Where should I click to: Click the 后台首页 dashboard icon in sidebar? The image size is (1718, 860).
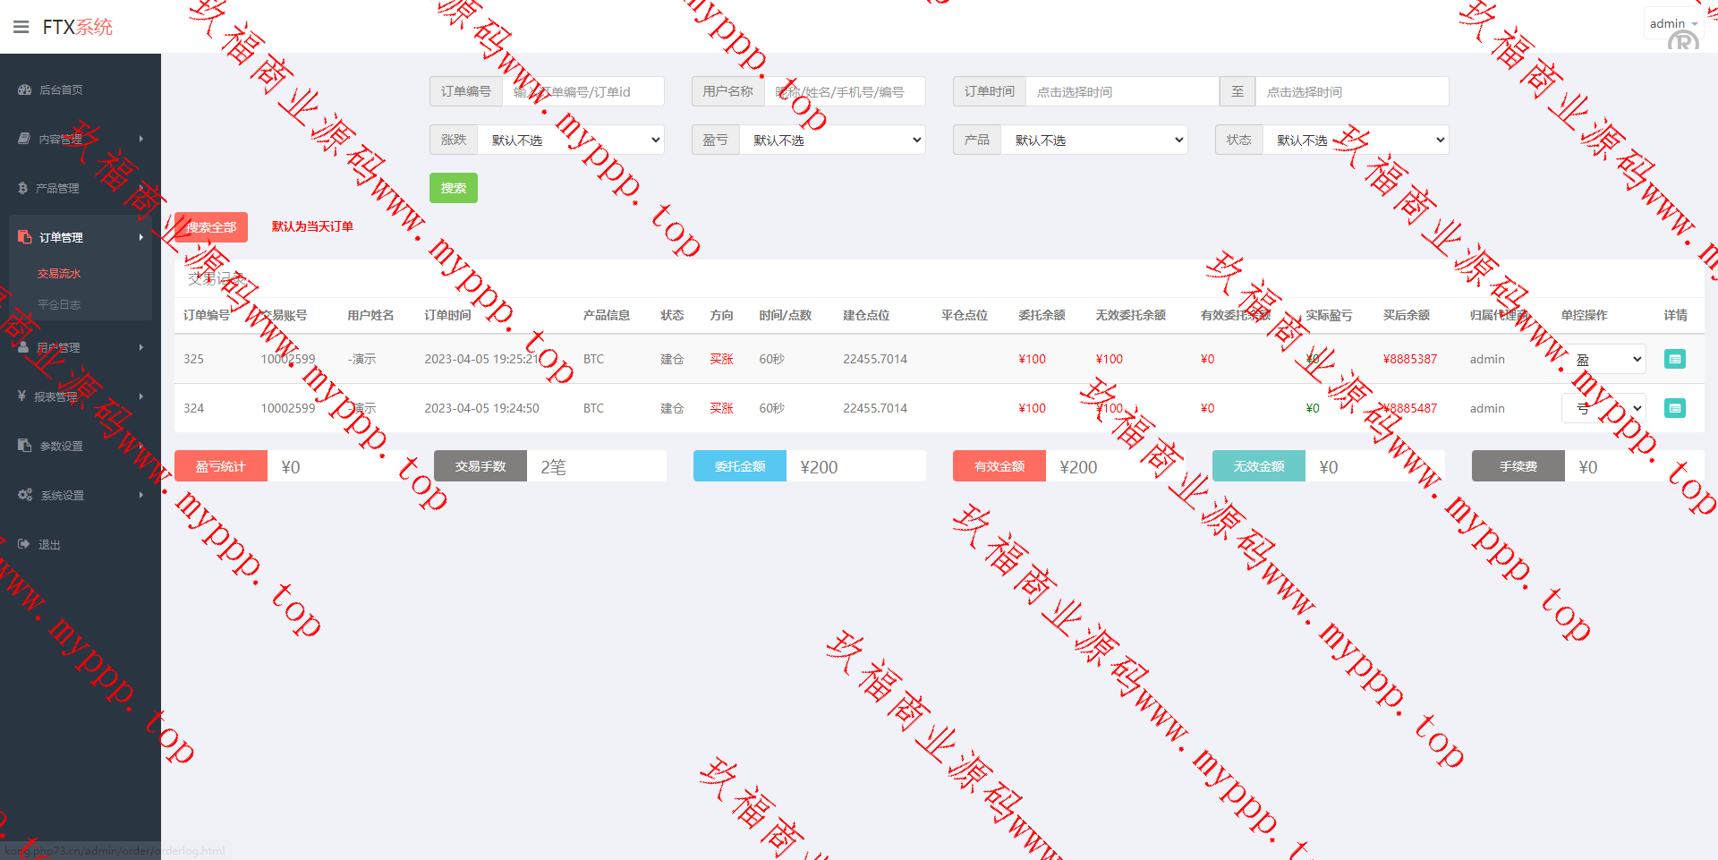click(25, 89)
